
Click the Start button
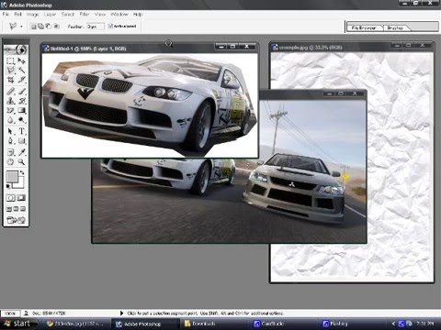coord(17,324)
